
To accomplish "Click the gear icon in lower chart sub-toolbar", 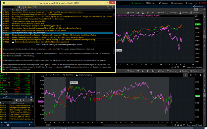I will coord(200,75).
